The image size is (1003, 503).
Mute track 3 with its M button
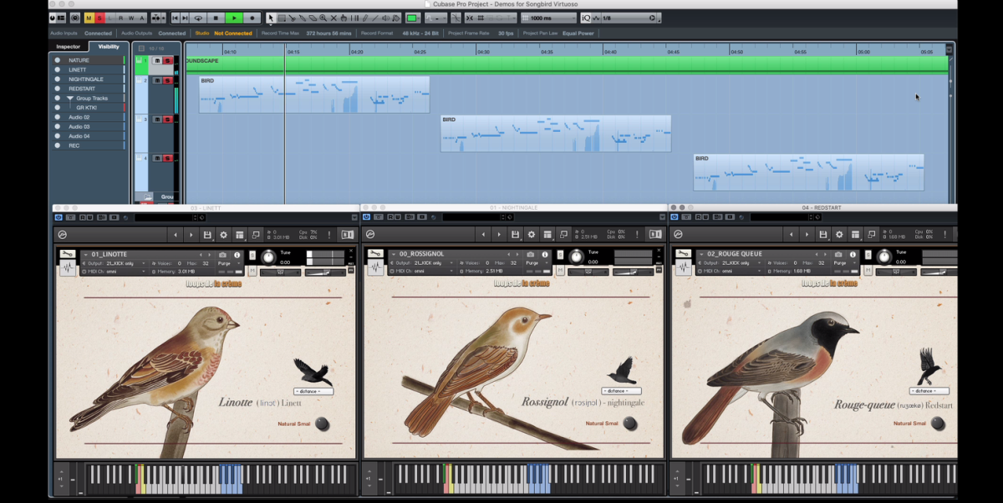click(x=157, y=119)
